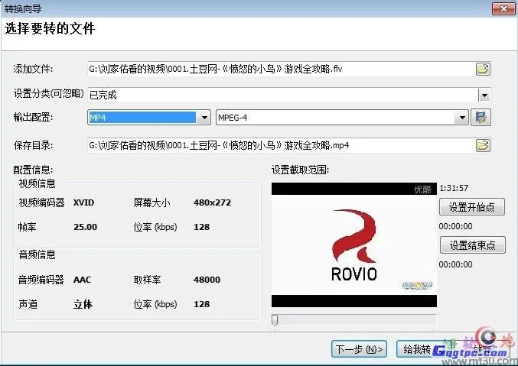Open folder browser for 保存目录

(483, 145)
